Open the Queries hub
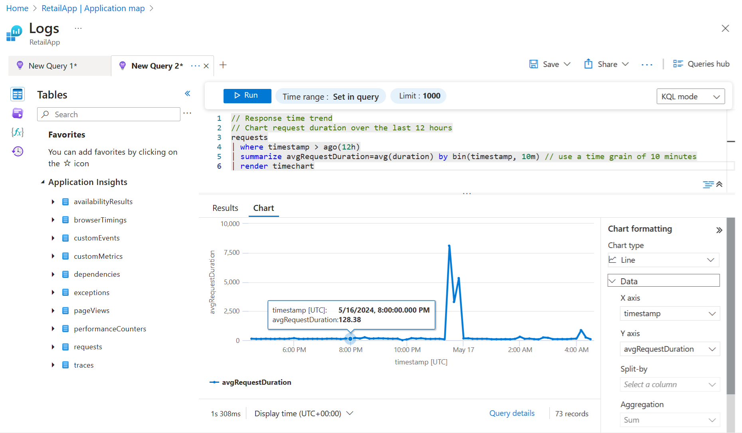Image resolution: width=742 pixels, height=433 pixels. (x=701, y=64)
